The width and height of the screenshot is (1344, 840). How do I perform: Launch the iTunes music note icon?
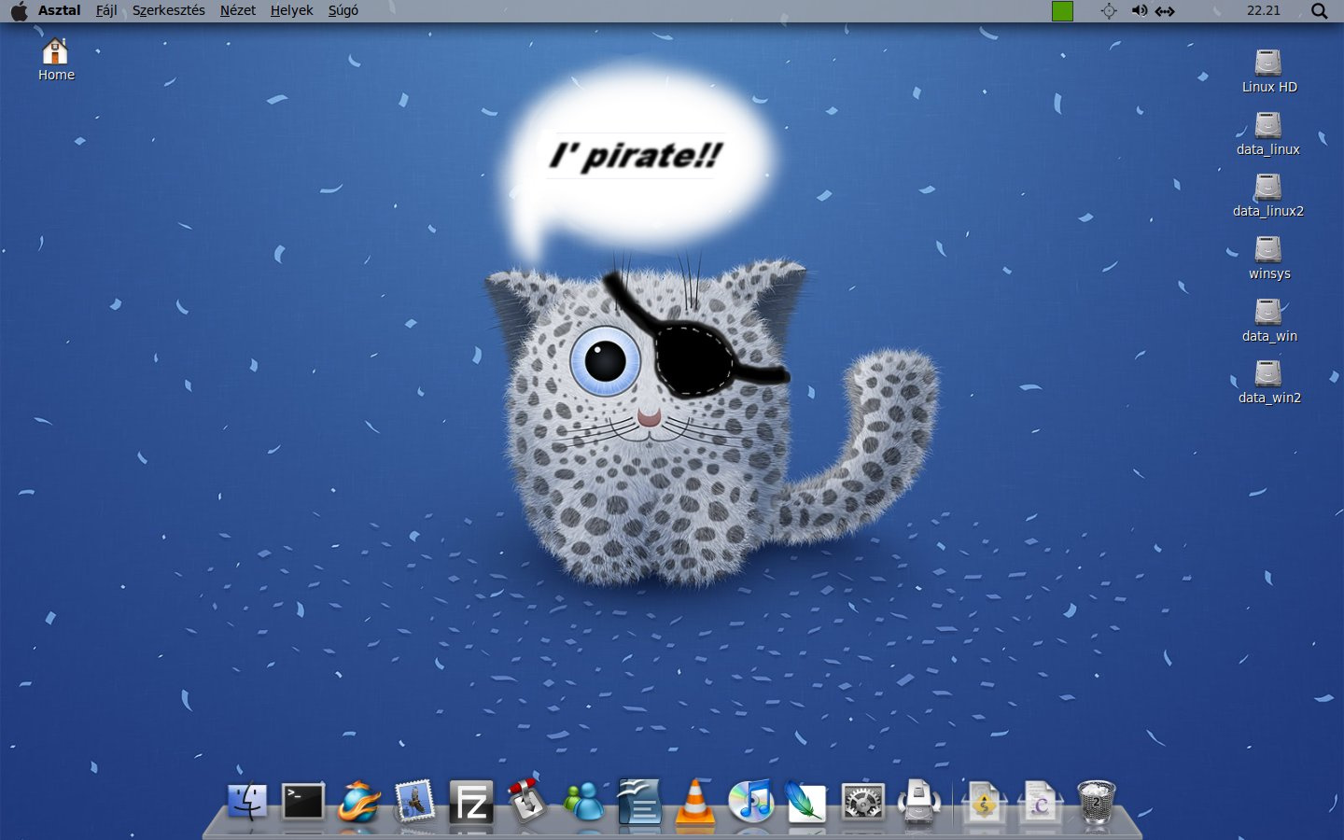click(751, 801)
